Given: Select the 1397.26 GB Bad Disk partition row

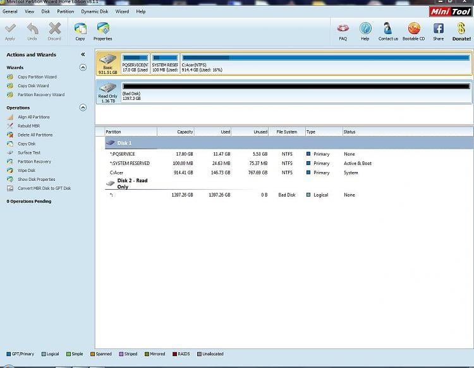Looking at the screenshot, I should pyautogui.click(x=289, y=195).
